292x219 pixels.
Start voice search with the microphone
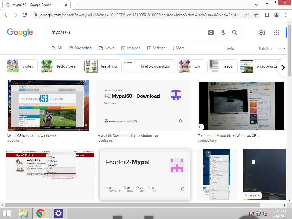pos(223,33)
